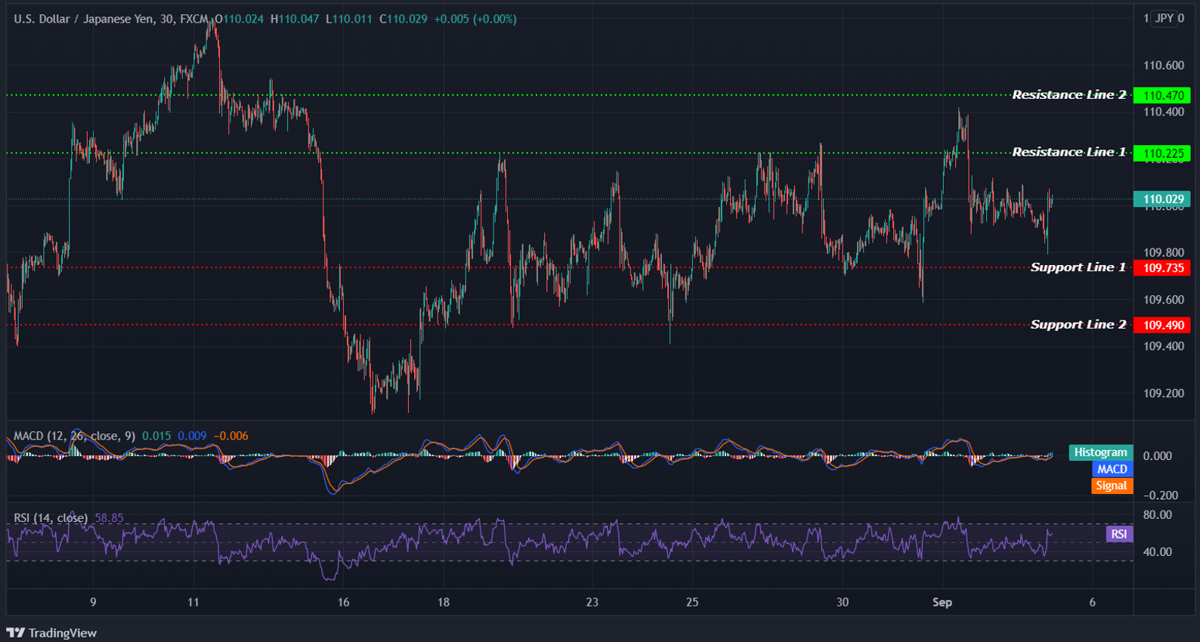This screenshot has height=642, width=1200.
Task: Click the date label 16 on time axis
Action: point(344,602)
